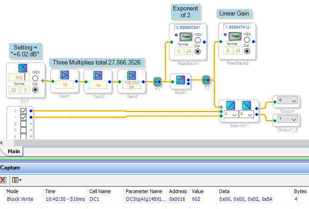The width and height of the screenshot is (309, 209).
Task: Switch to the Main schematic tab
Action: point(14,151)
